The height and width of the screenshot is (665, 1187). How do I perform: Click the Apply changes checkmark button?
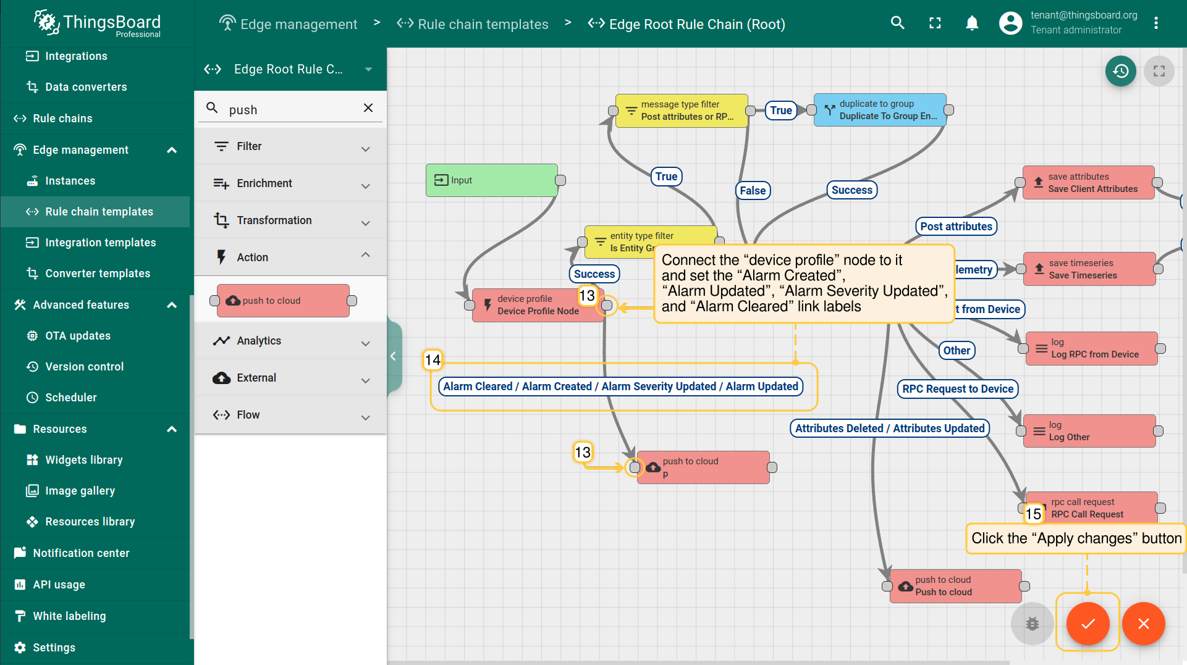tap(1088, 624)
